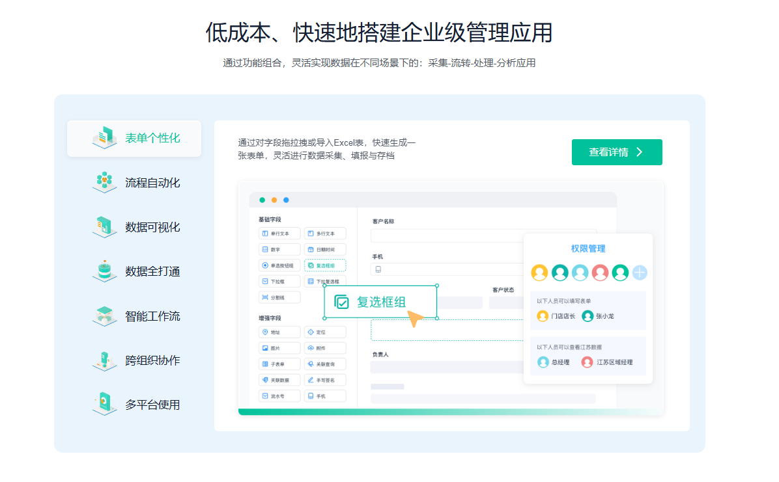Viewport: 779px width, 482px height.
Task: Click the 客户名称 input field
Action: [x=483, y=235]
